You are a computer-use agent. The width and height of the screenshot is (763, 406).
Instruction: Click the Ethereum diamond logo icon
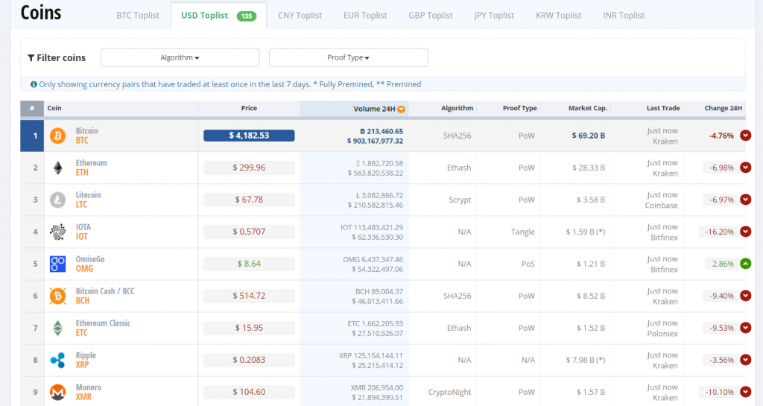(57, 168)
